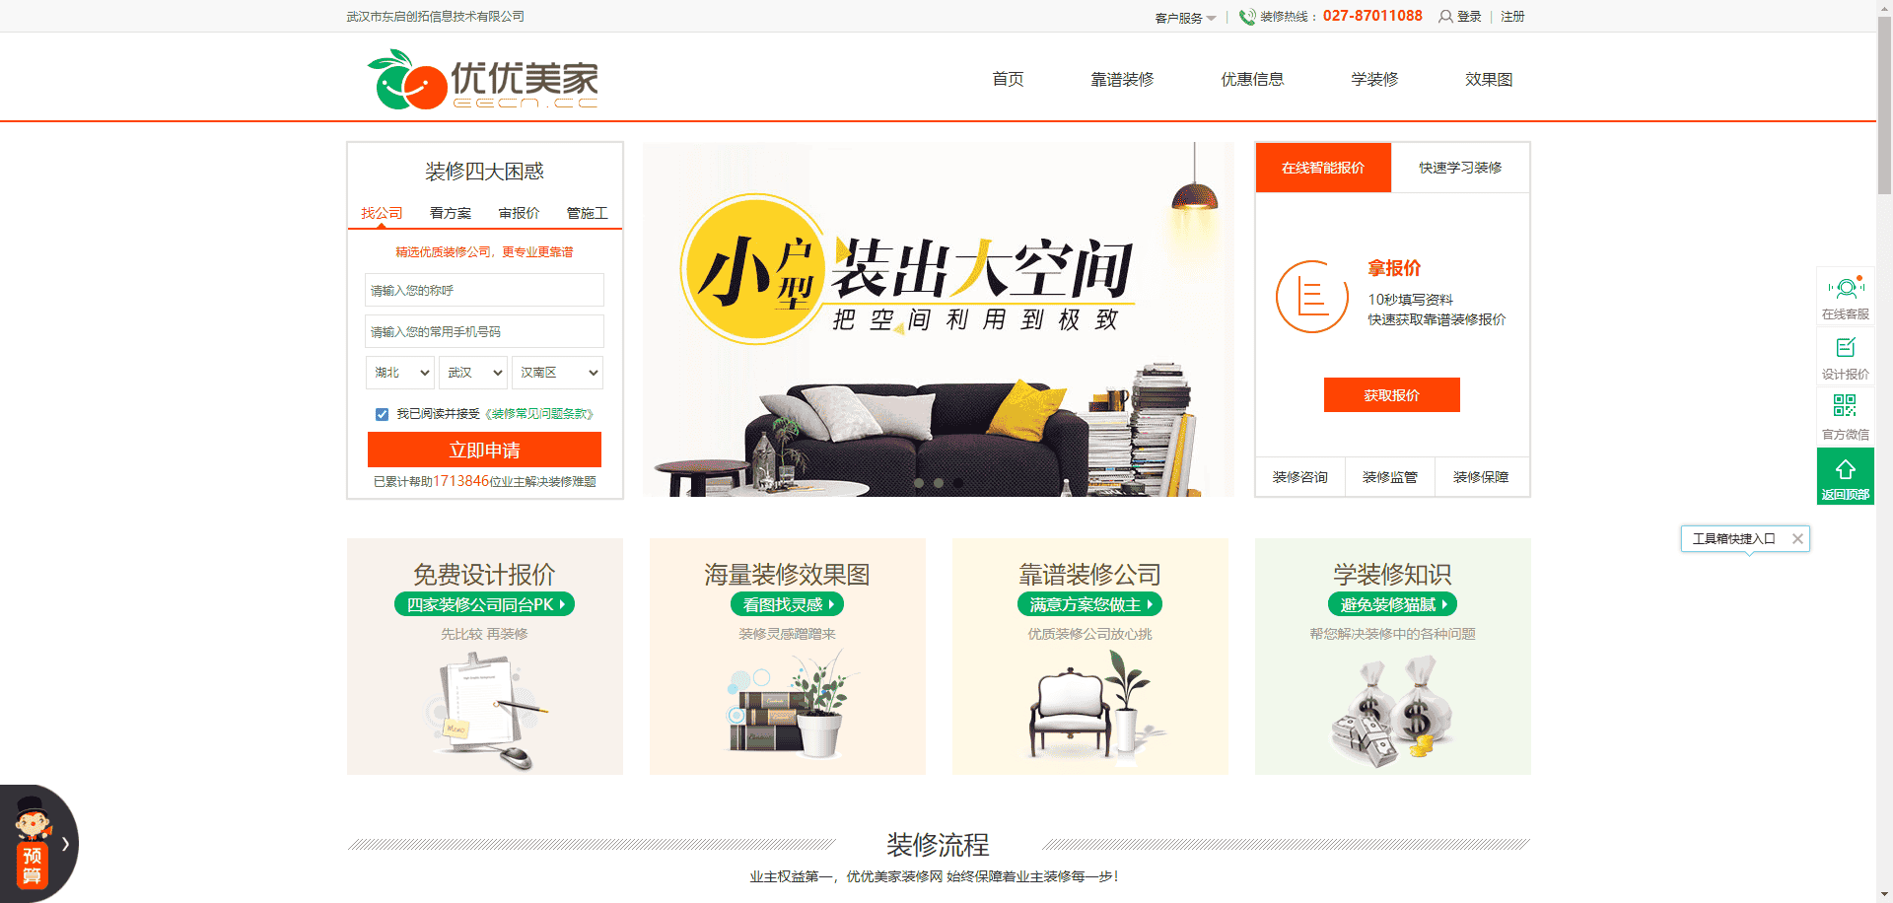The image size is (1893, 903).
Task: Select the second carousel dot indicator
Action: tap(939, 483)
